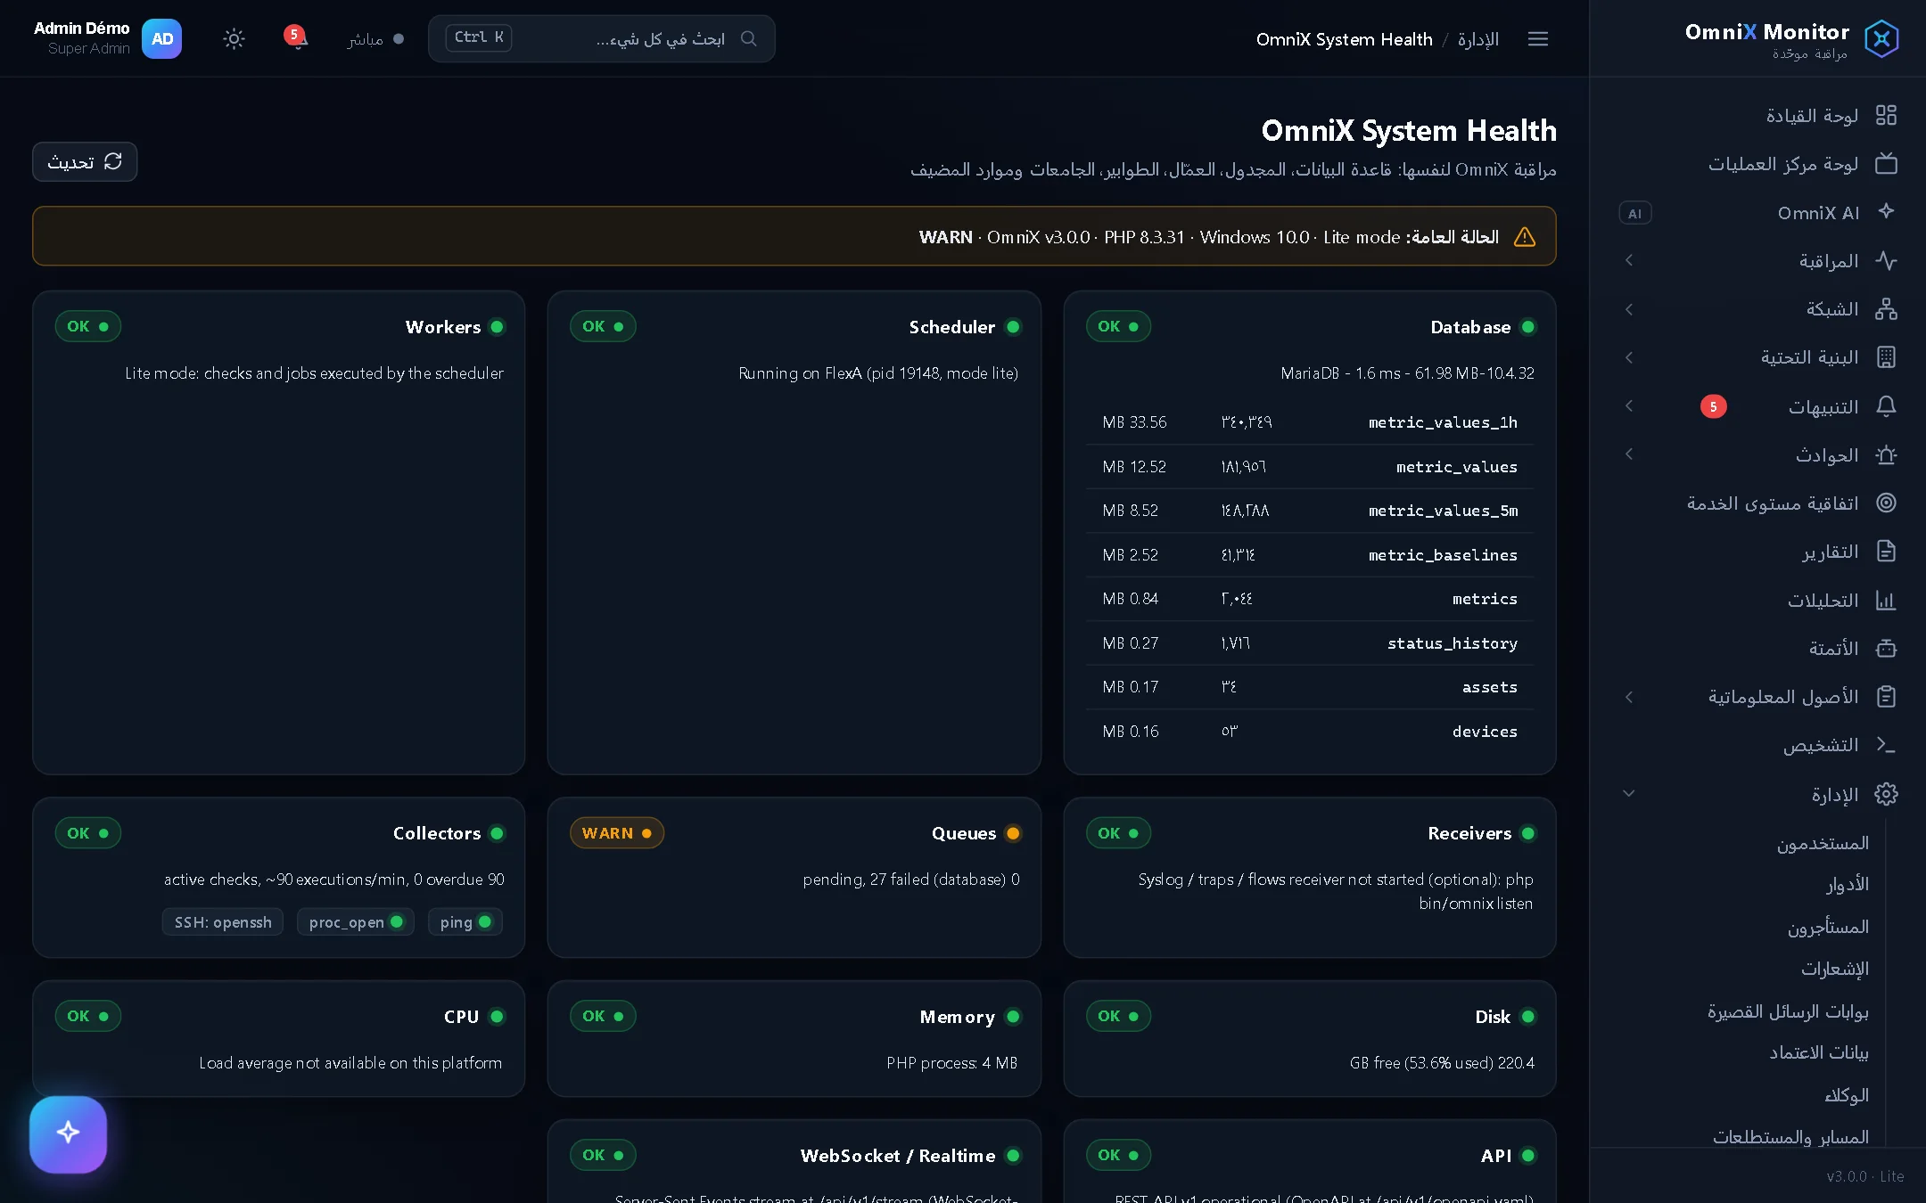Click the Queues WARN status badge
Screen dimensions: 1926x1203
[x=617, y=833]
